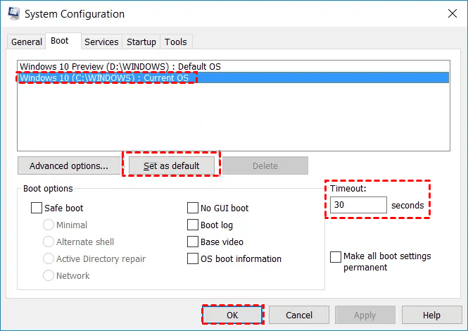Click the System Configuration title bar icon
This screenshot has height=331, width=468.
coord(14,13)
